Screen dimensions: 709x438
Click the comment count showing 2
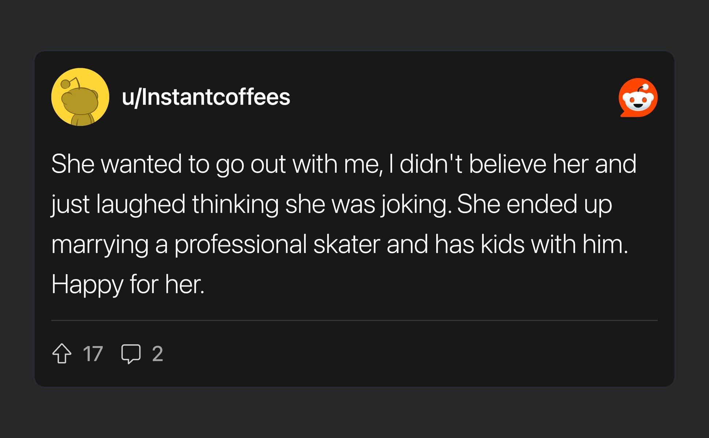click(157, 354)
